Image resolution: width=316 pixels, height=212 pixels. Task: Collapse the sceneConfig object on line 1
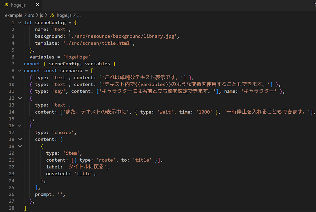(x=20, y=22)
